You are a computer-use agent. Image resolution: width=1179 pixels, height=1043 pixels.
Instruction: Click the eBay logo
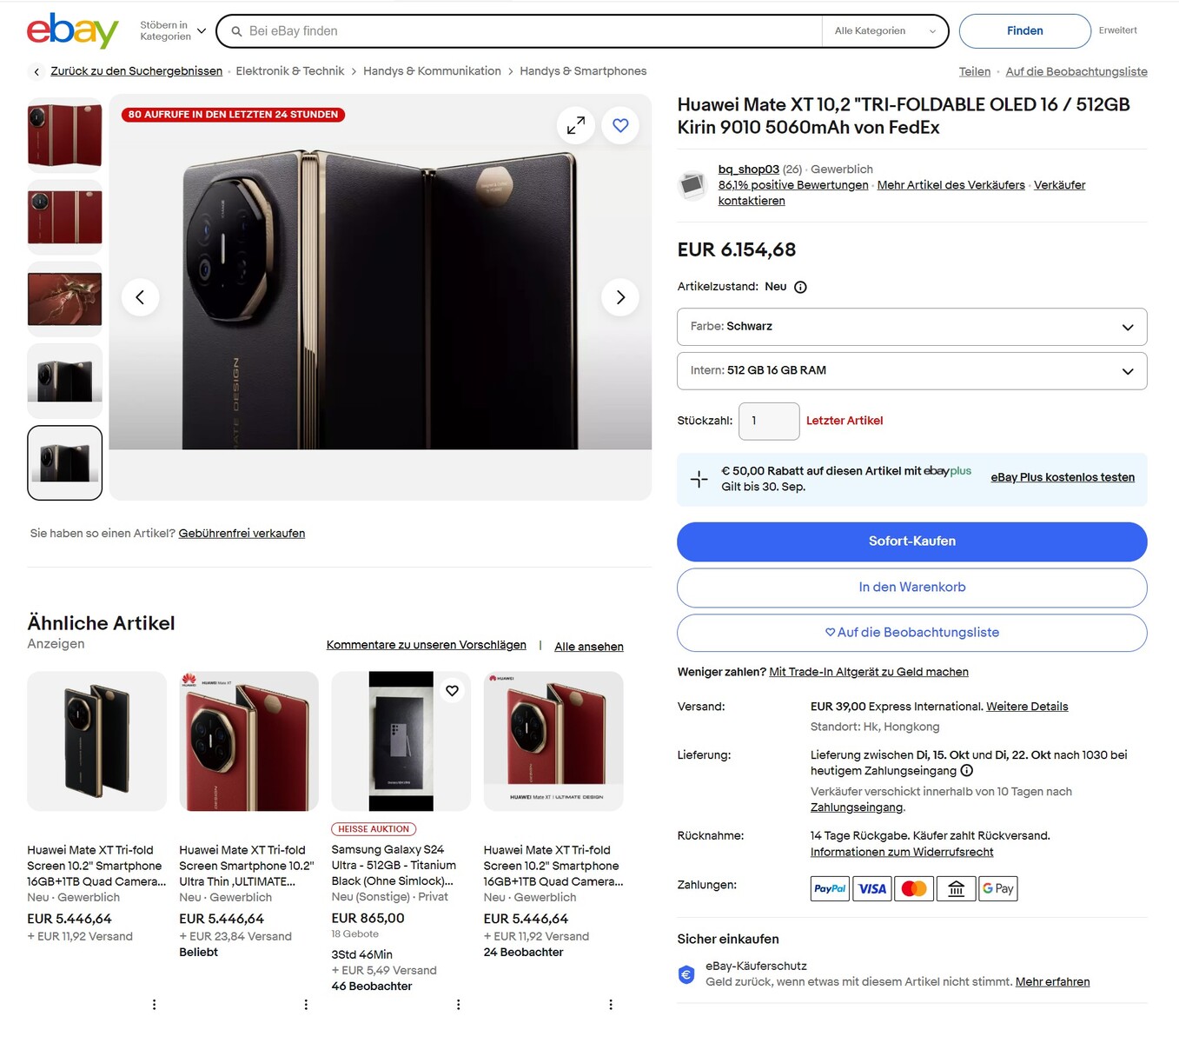click(72, 31)
